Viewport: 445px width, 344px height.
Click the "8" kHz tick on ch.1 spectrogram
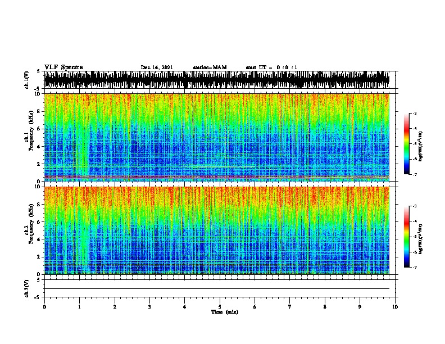pos(39,111)
